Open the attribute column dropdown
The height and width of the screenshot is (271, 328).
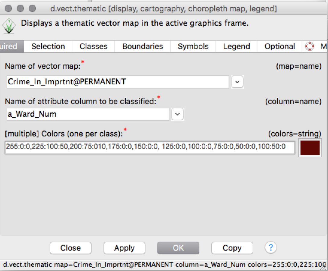178,114
